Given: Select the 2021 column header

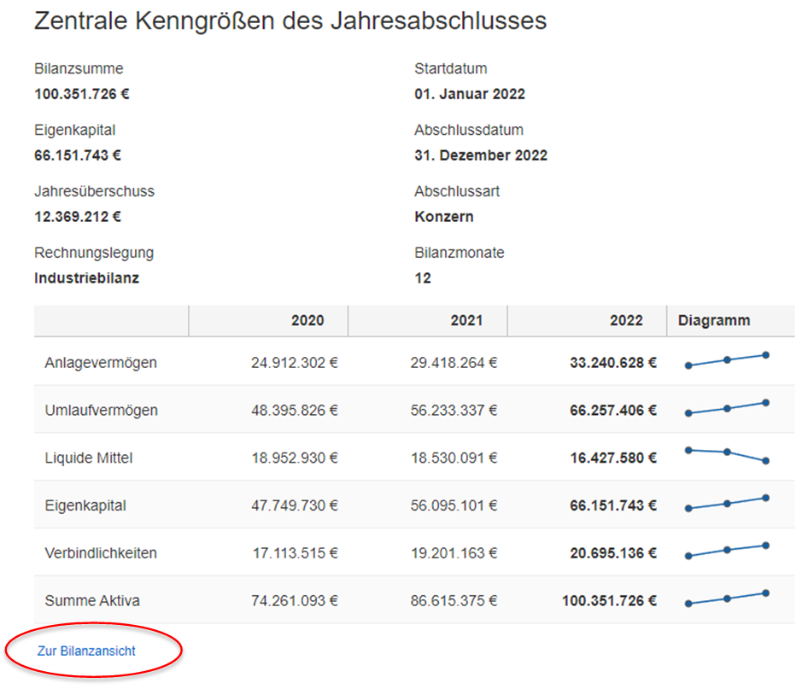Looking at the screenshot, I should (466, 321).
